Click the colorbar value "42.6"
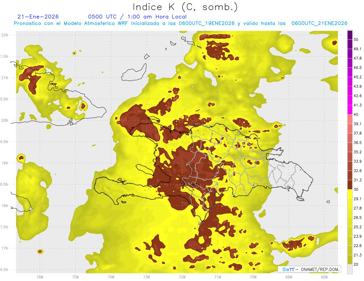 tap(357, 96)
